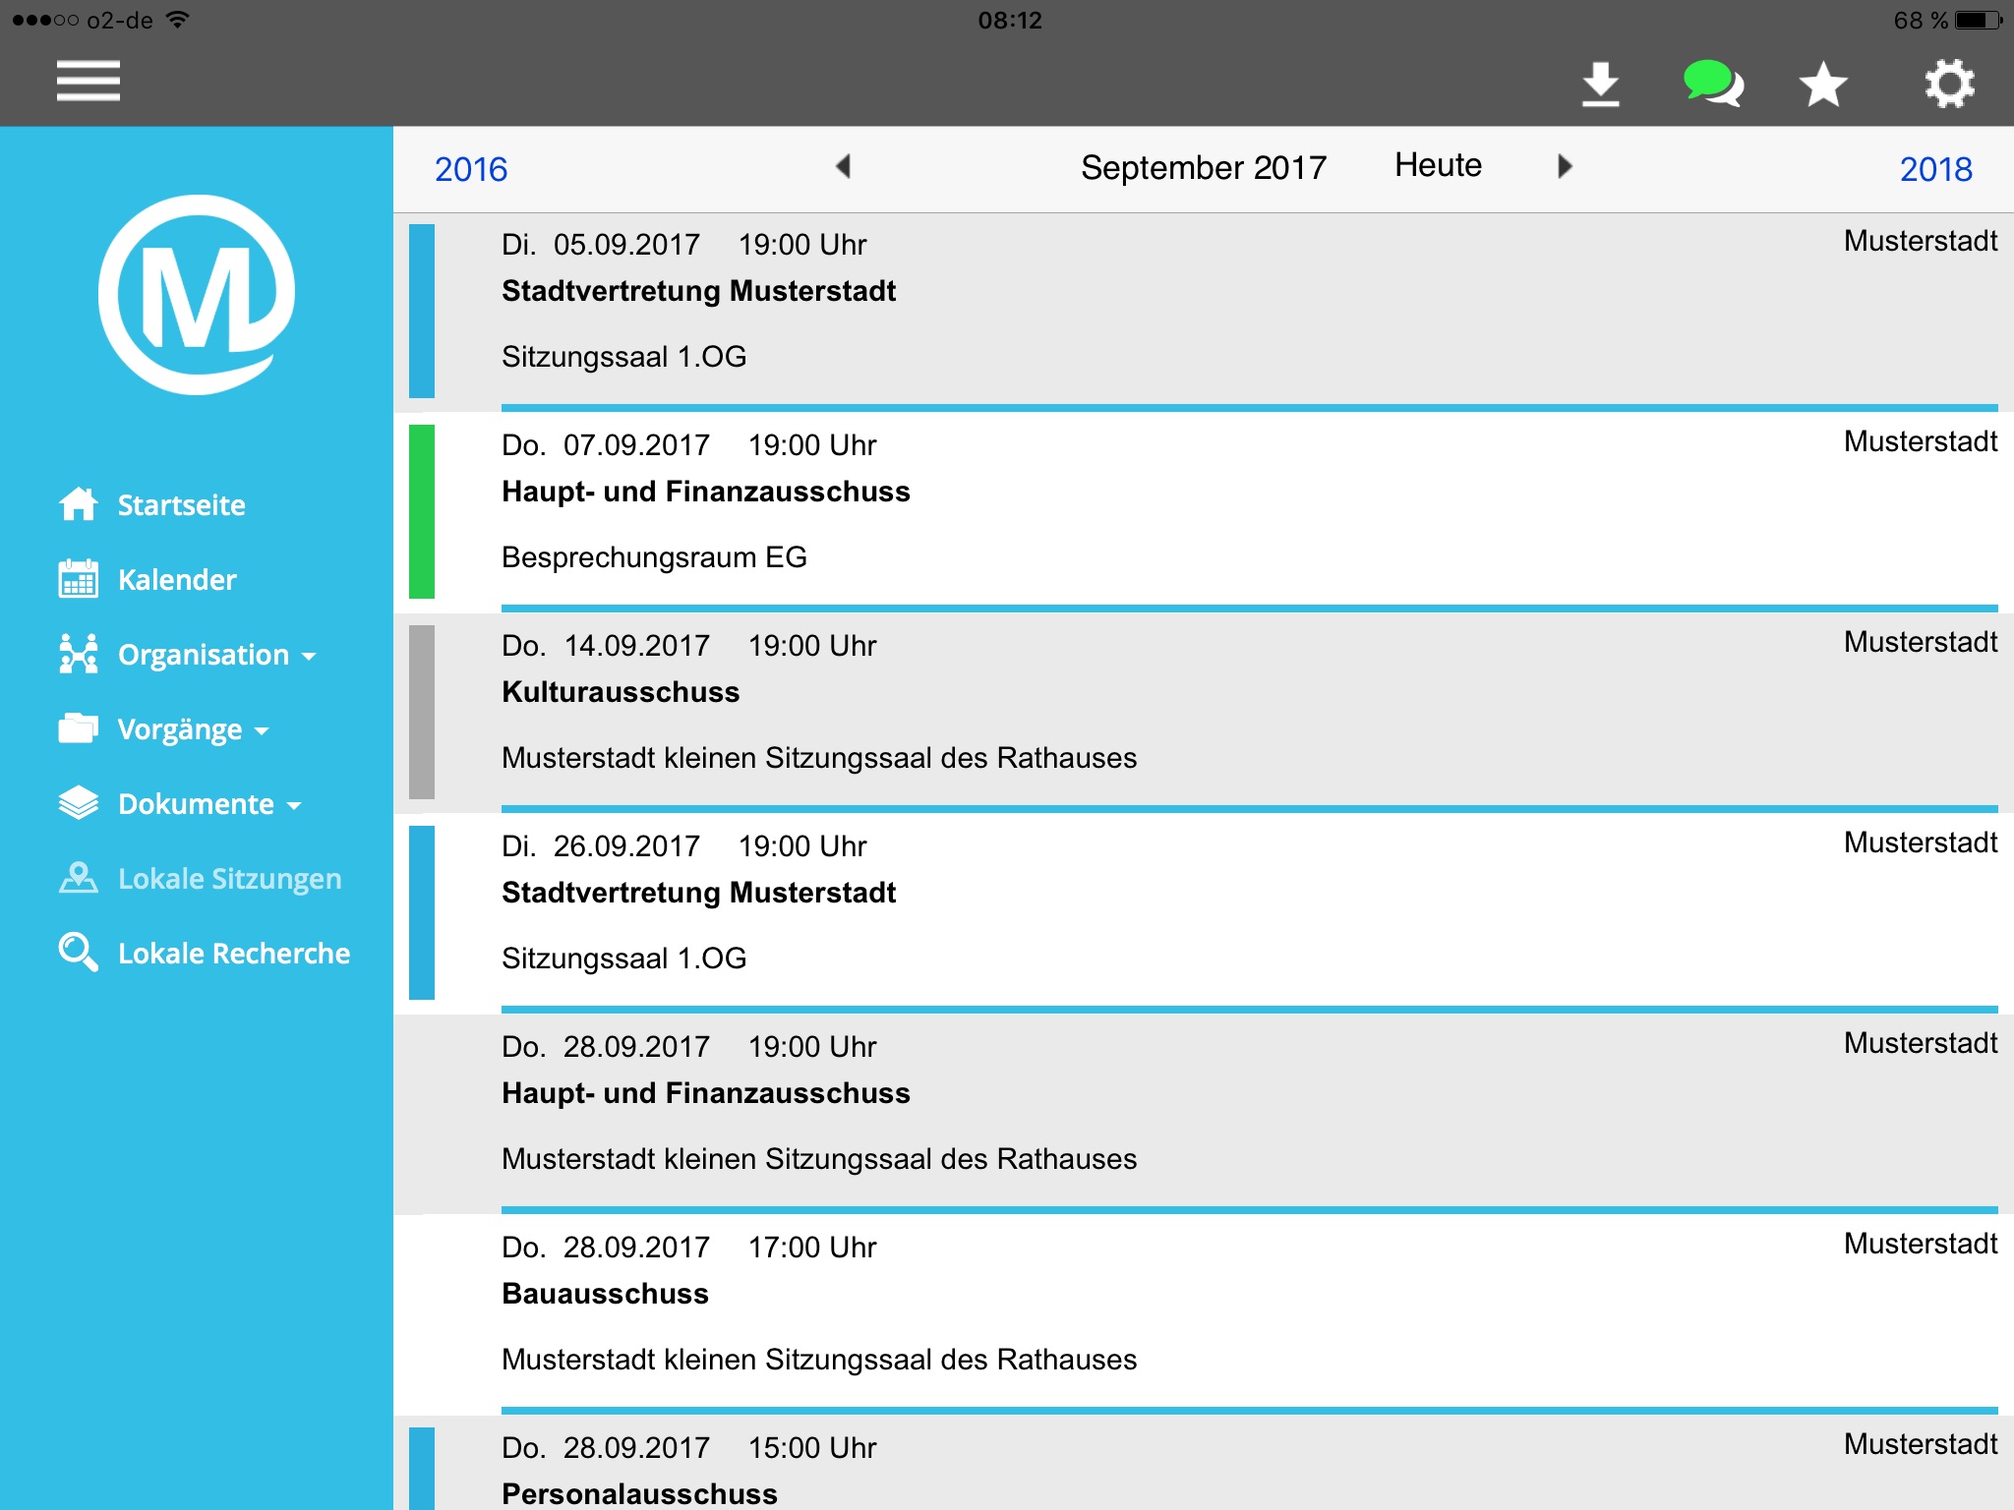Tap date Do. 28.09.2017 17:00 Uhr
2014x1510 pixels.
(x=688, y=1248)
